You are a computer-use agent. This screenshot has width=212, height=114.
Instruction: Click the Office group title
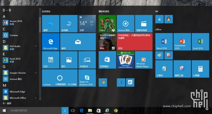[x=158, y=29]
